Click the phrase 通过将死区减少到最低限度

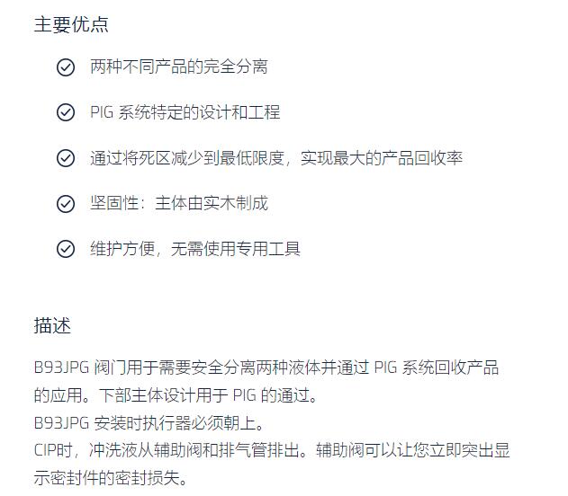click(187, 158)
